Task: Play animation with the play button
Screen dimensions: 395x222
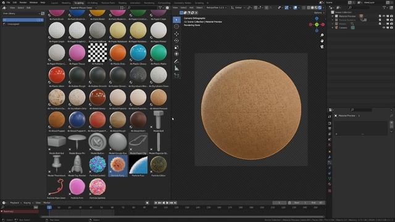Action: (167, 203)
